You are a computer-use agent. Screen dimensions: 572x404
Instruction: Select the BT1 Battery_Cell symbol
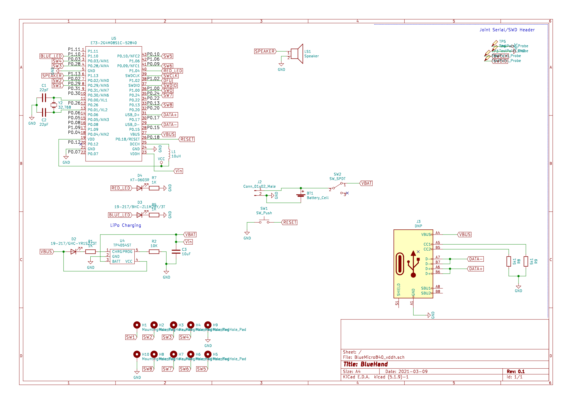point(301,195)
